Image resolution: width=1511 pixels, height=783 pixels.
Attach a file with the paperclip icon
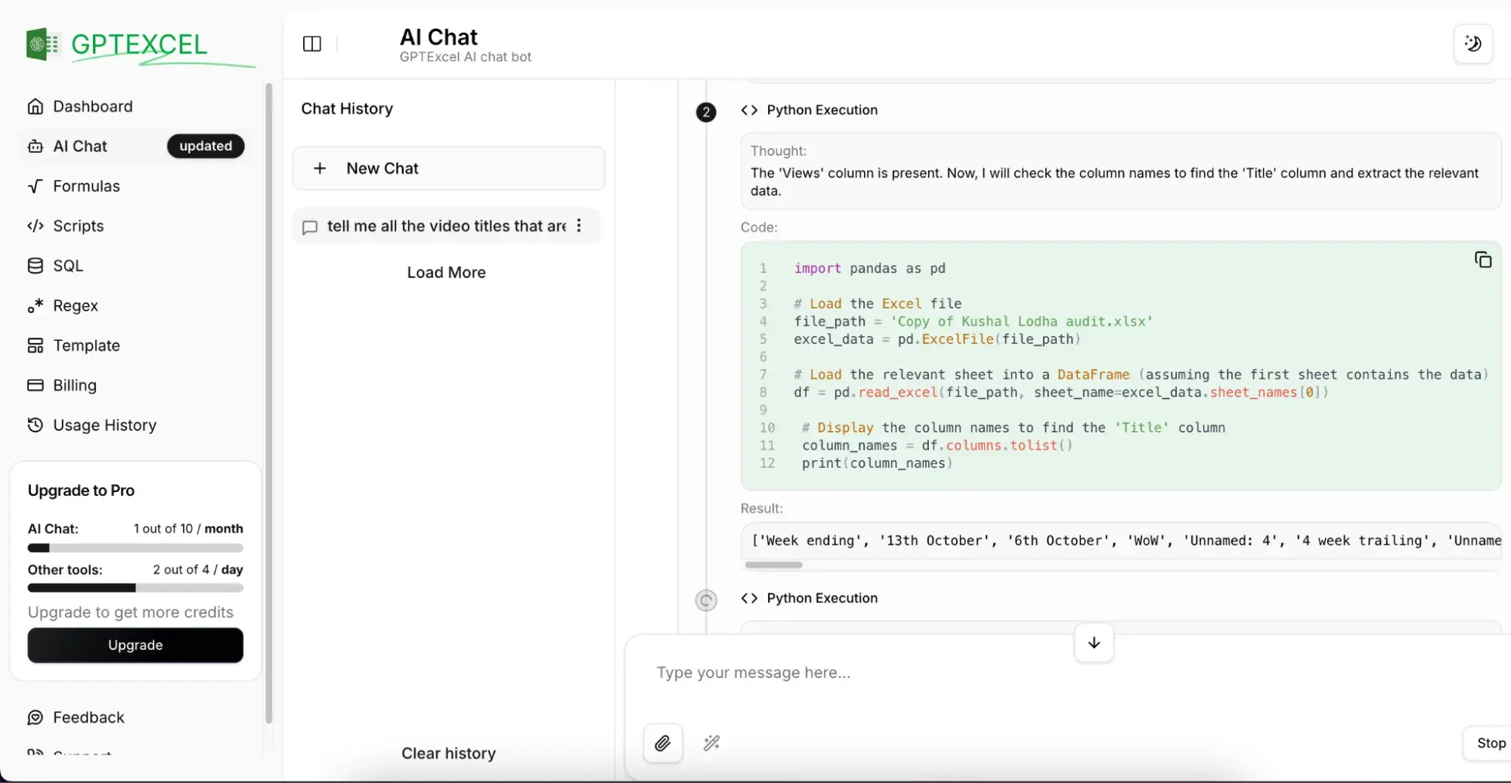[x=663, y=743]
